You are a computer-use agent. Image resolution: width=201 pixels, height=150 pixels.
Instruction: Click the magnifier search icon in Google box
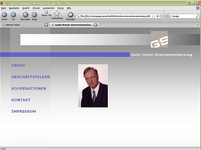(x=197, y=16)
